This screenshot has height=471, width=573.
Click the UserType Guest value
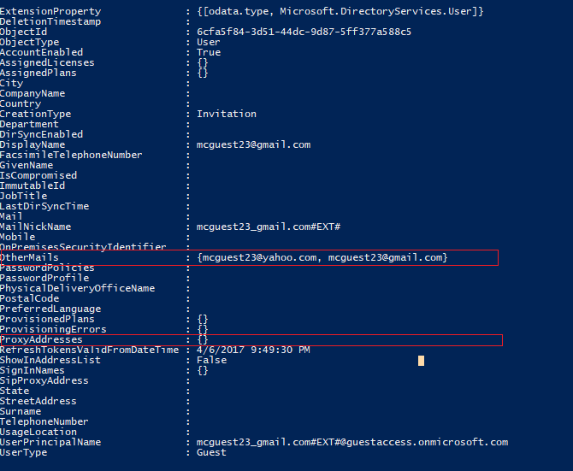tap(211, 452)
